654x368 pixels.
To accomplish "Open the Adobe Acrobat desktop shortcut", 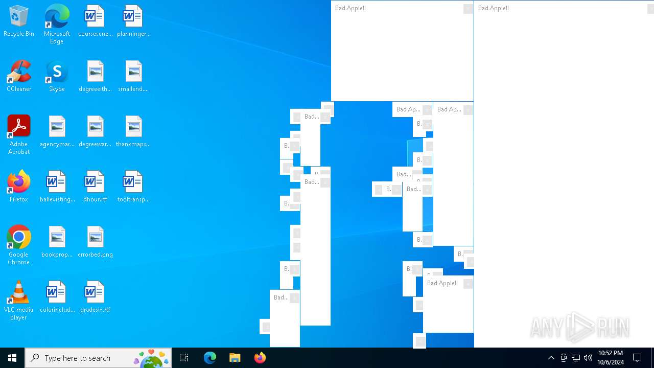I will tap(19, 135).
